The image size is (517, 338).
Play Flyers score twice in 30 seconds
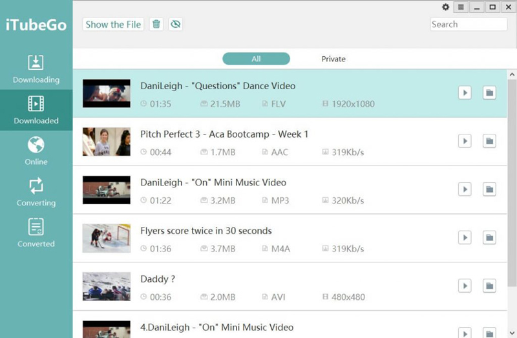465,237
